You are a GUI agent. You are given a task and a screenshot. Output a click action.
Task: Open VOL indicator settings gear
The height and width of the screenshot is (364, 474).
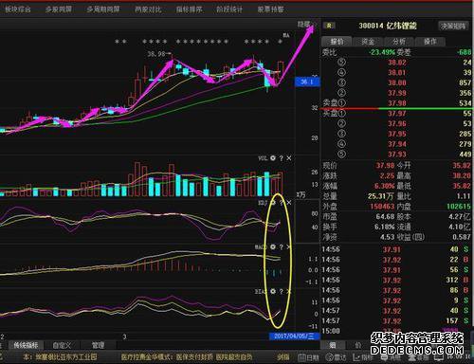273,158
